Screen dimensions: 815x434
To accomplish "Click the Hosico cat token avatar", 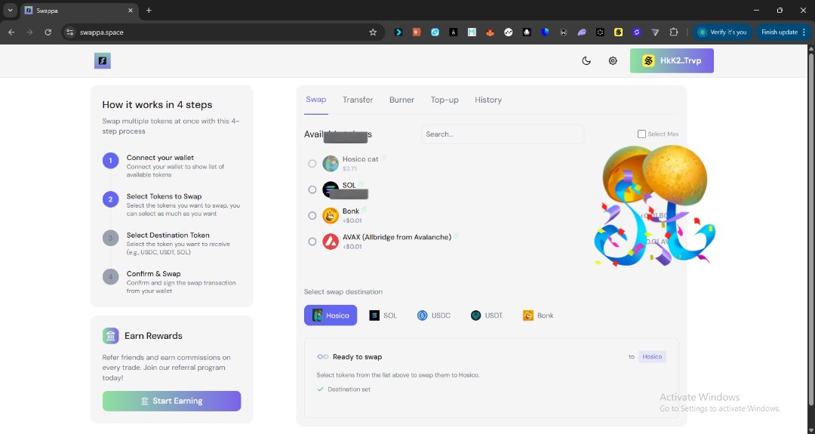I will (331, 164).
